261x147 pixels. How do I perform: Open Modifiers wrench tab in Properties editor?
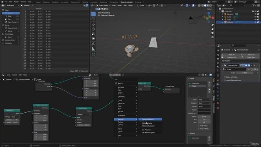click(218, 84)
